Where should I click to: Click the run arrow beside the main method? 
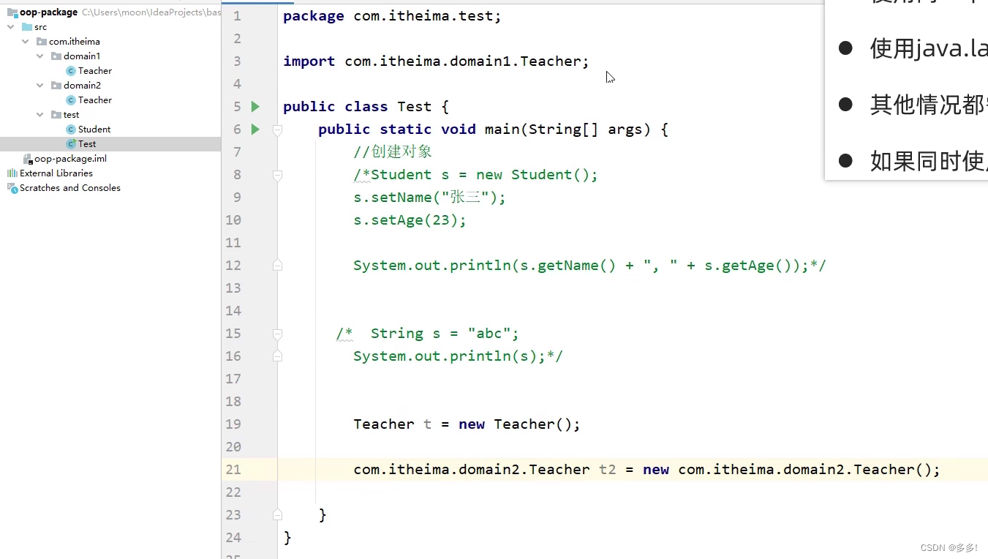pyautogui.click(x=254, y=129)
